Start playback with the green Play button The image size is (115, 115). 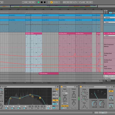tap(39, 2)
